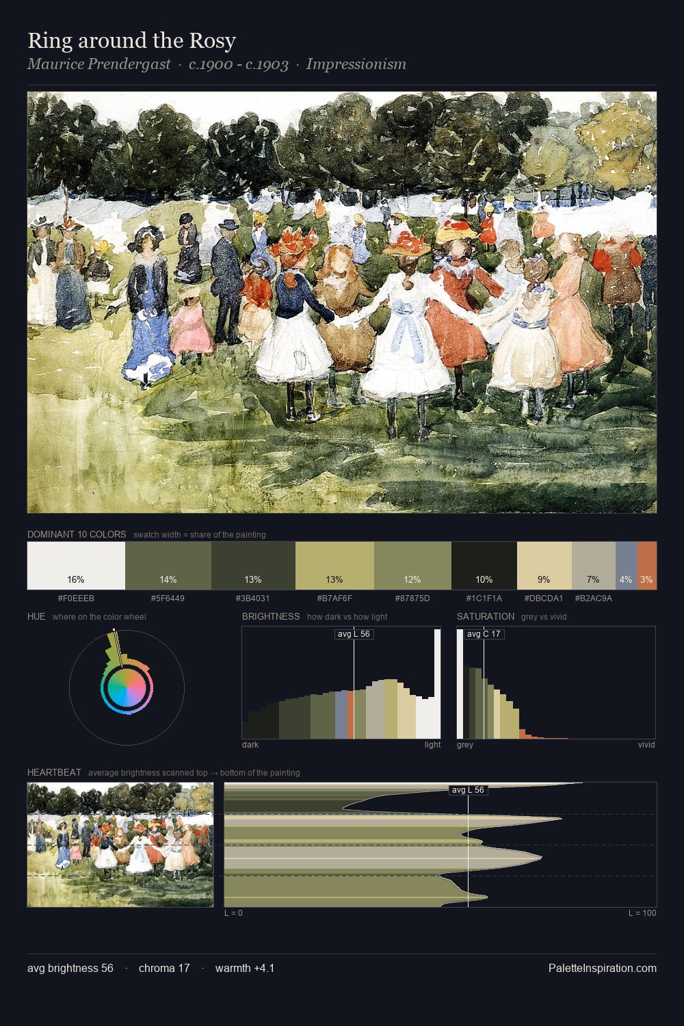
Task: Select the olive #5F6449 14% swatch
Action: point(168,566)
